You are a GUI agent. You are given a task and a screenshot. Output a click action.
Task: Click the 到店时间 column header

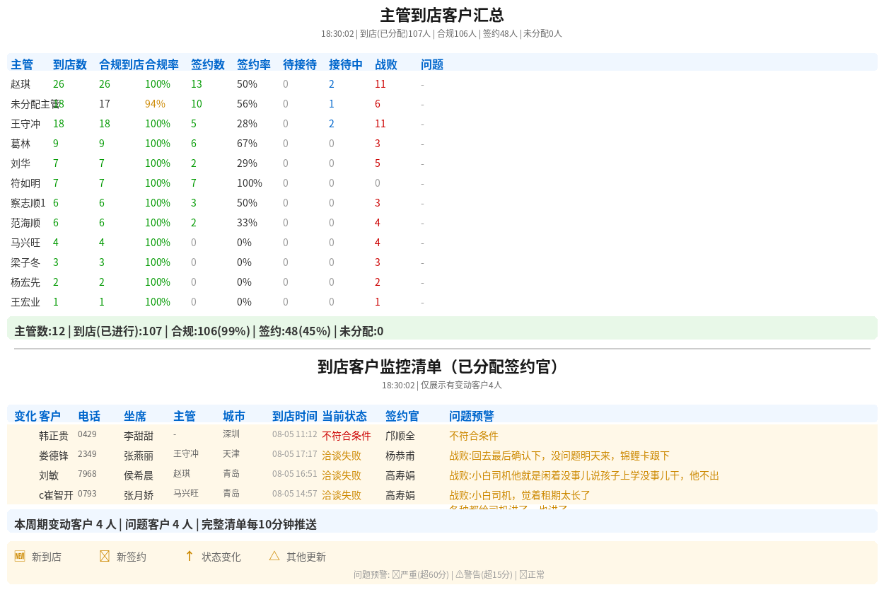295,416
